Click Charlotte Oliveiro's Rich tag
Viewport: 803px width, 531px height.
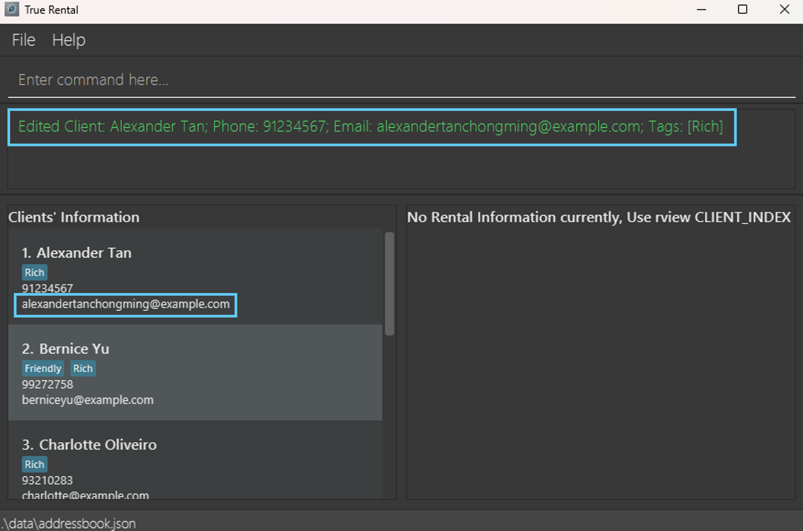35,464
